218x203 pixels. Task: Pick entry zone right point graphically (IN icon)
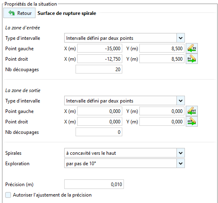[192, 59]
